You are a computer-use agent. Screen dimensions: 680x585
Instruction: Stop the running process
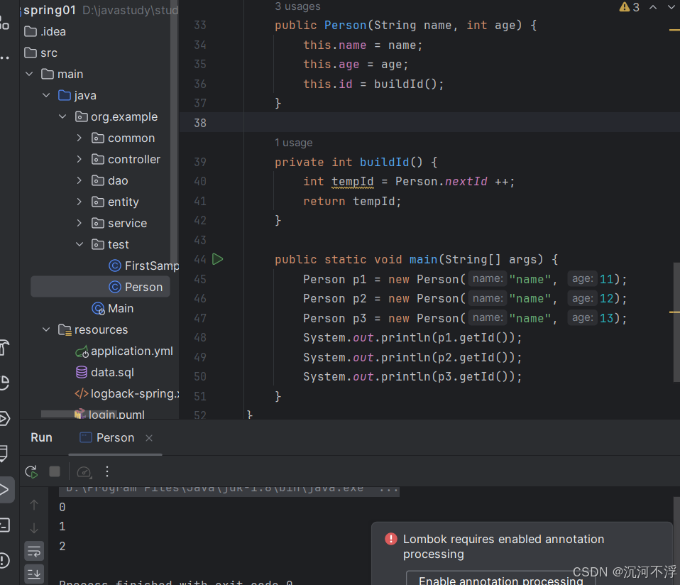click(x=55, y=471)
